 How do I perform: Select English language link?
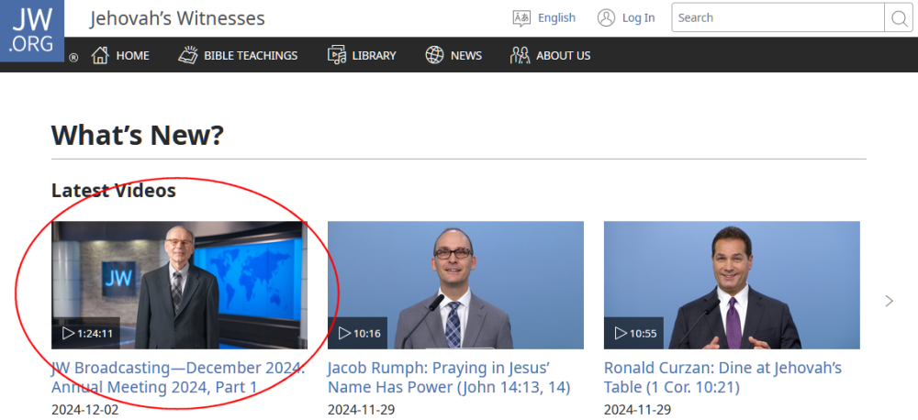[556, 17]
